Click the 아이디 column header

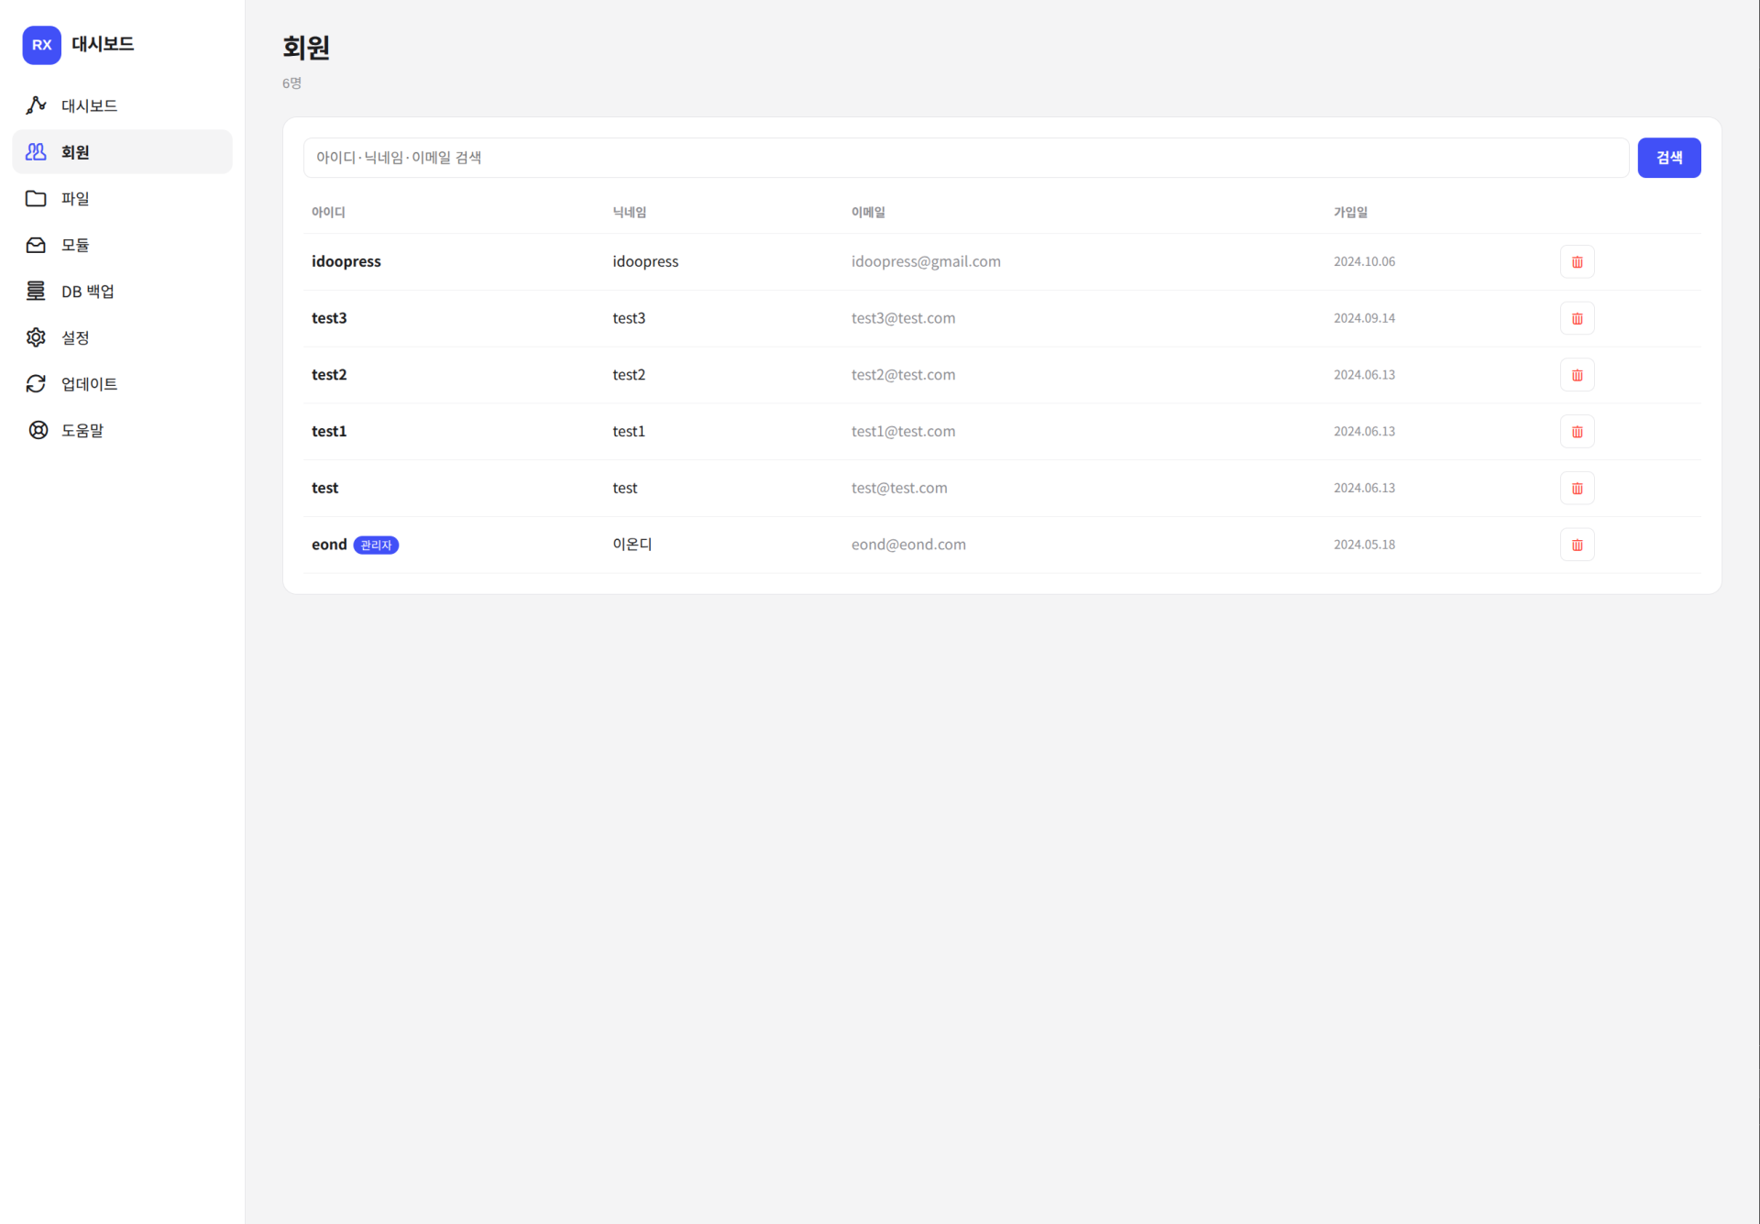click(328, 212)
